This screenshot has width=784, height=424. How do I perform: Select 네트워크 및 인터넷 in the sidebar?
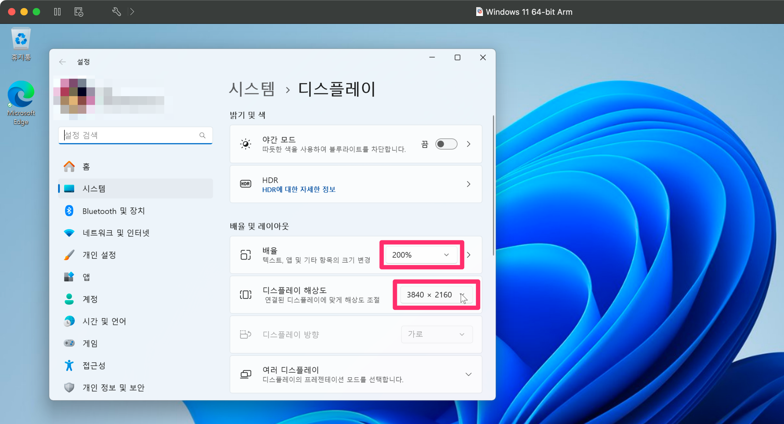pos(116,233)
